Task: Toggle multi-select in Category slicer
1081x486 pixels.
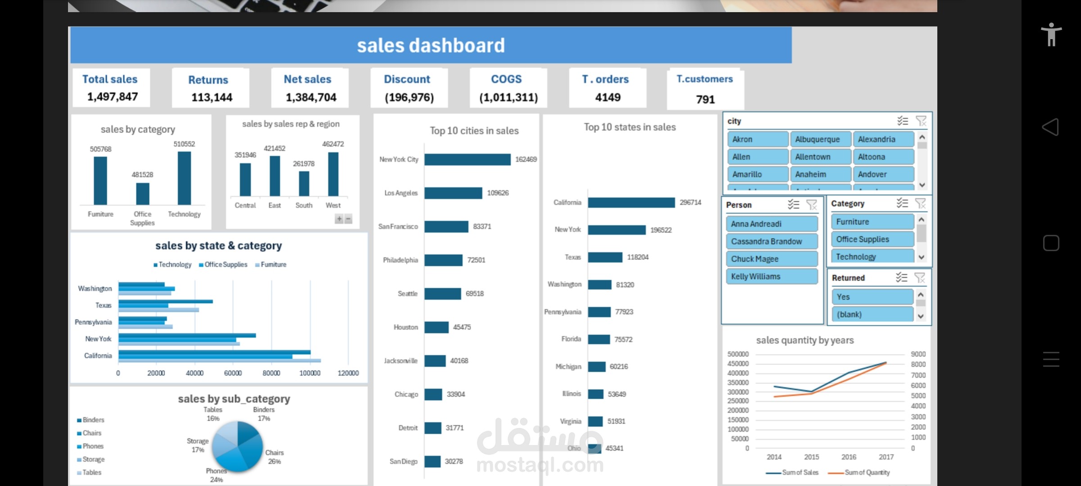Action: pyautogui.click(x=902, y=203)
